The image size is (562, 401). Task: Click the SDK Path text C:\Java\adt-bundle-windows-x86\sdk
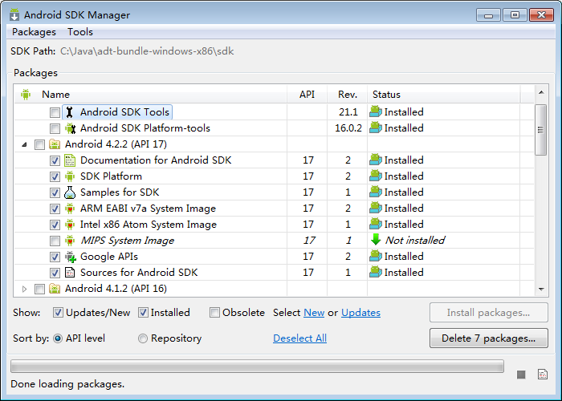tap(147, 51)
